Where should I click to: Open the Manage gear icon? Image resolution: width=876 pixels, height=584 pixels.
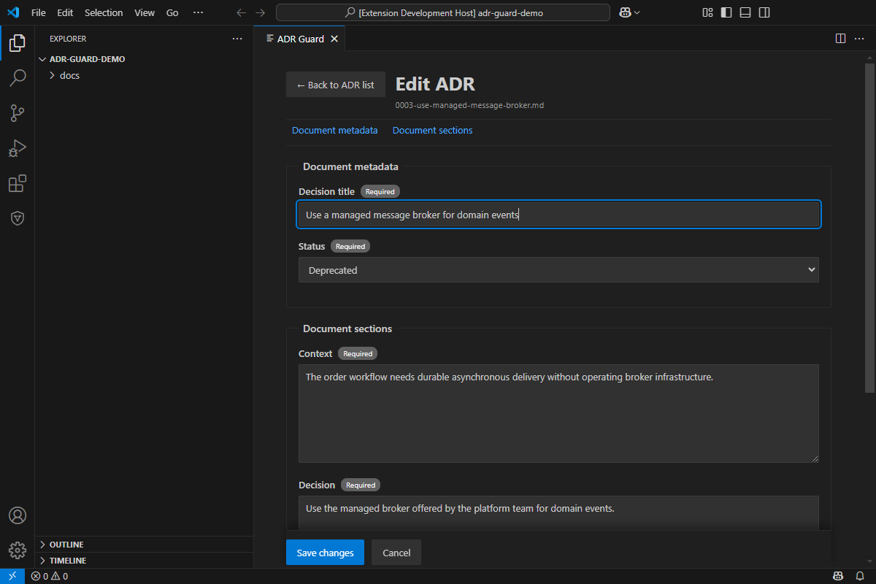coord(18,550)
